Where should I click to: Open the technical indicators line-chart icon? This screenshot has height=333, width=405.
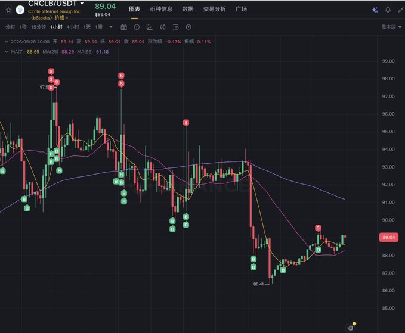coord(150,27)
